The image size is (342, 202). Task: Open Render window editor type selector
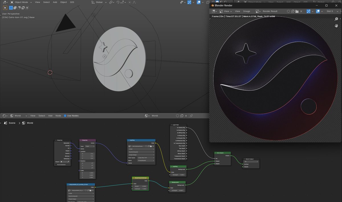pos(214,11)
